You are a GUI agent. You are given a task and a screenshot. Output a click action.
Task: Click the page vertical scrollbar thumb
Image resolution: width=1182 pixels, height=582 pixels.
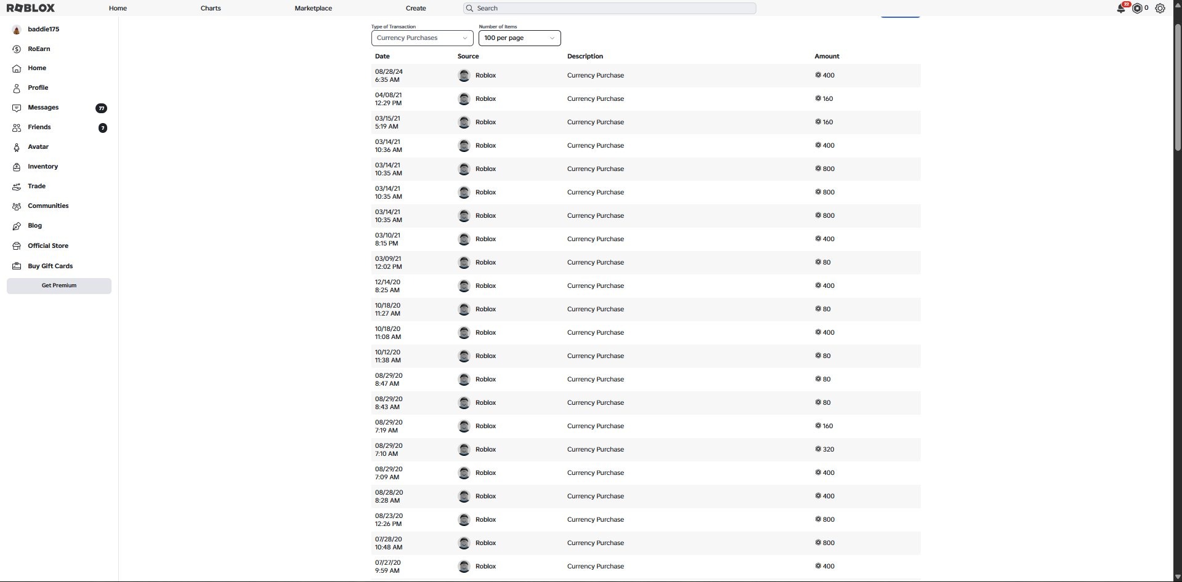1177,87
